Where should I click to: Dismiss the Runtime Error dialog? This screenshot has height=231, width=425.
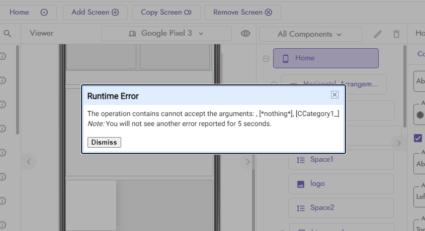coord(104,142)
